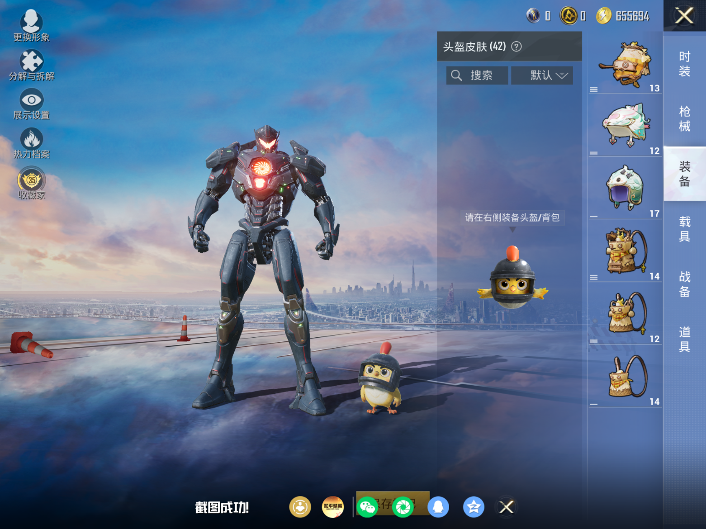Toggle 展示设置 eye display settings
The width and height of the screenshot is (706, 529).
pyautogui.click(x=31, y=104)
